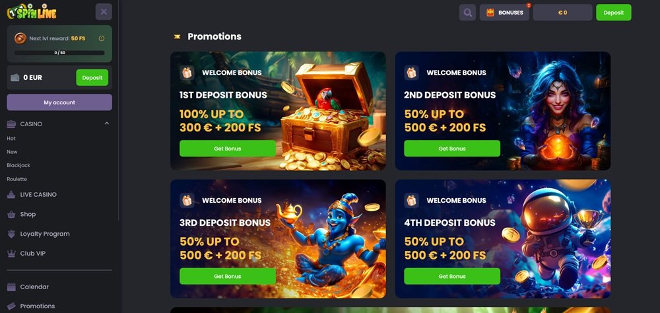The image size is (660, 313).
Task: Select the Blackjack category
Action: tap(18, 166)
